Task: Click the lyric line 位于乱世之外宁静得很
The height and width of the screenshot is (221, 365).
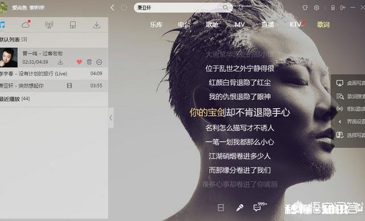Action: pyautogui.click(x=240, y=68)
